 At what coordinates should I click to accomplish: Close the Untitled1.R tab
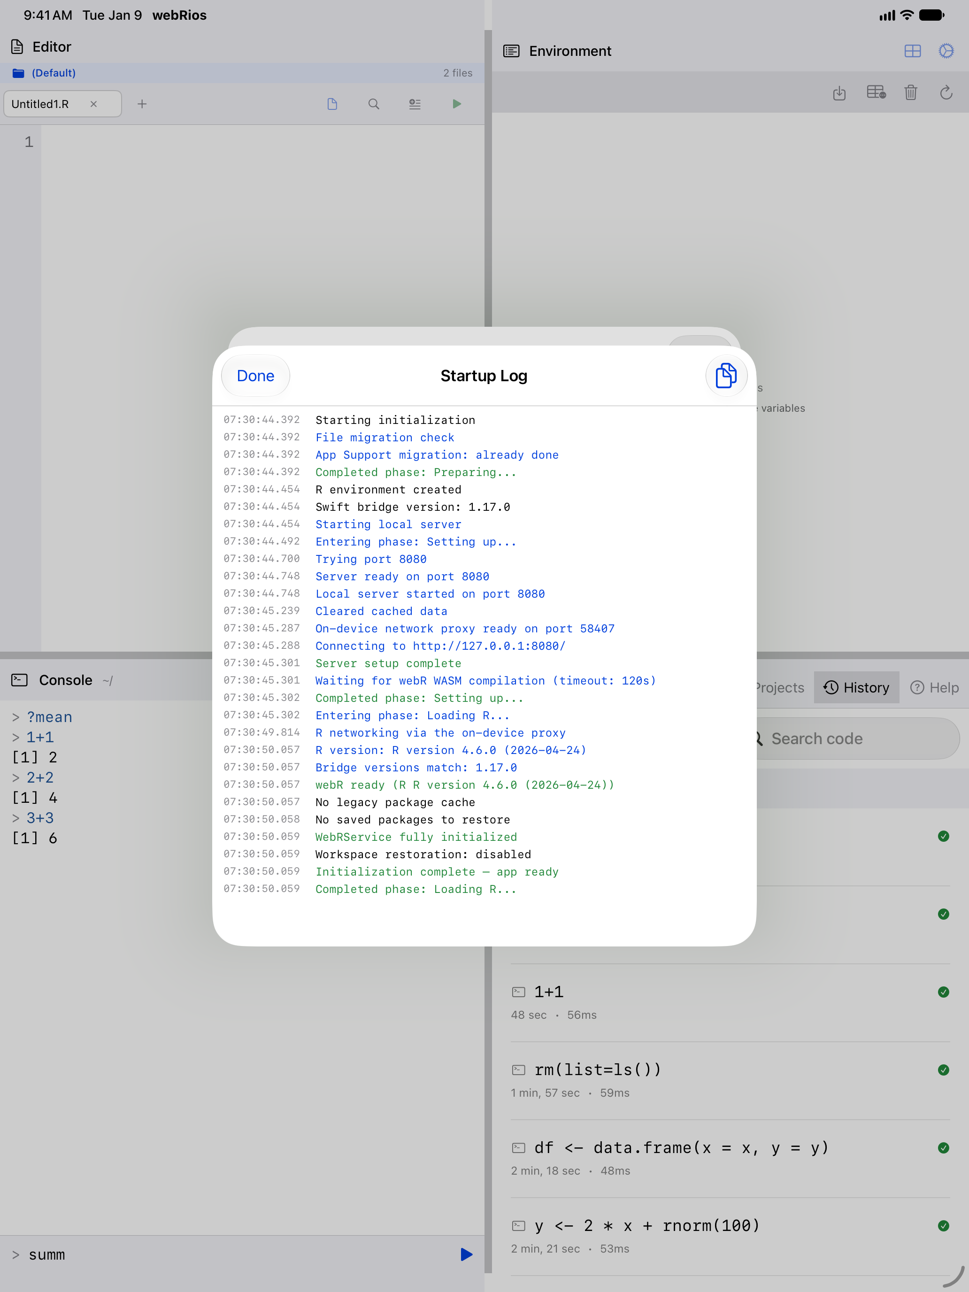(x=93, y=104)
